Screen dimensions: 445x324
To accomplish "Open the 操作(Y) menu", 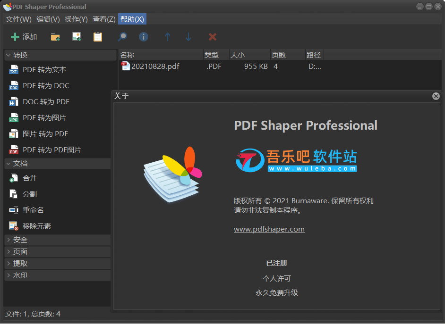I will click(76, 19).
